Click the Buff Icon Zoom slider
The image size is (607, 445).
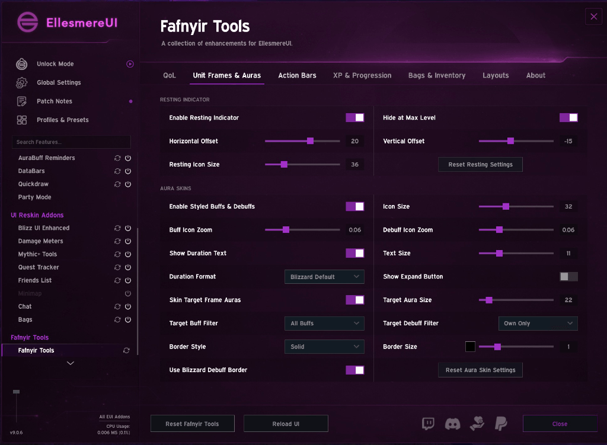tap(302, 230)
